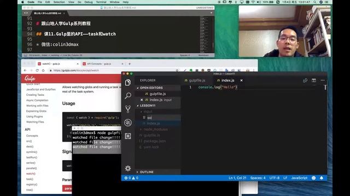The width and height of the screenshot is (350, 196).
Task: Click the VS Code editor scrollbar
Action: point(325,87)
